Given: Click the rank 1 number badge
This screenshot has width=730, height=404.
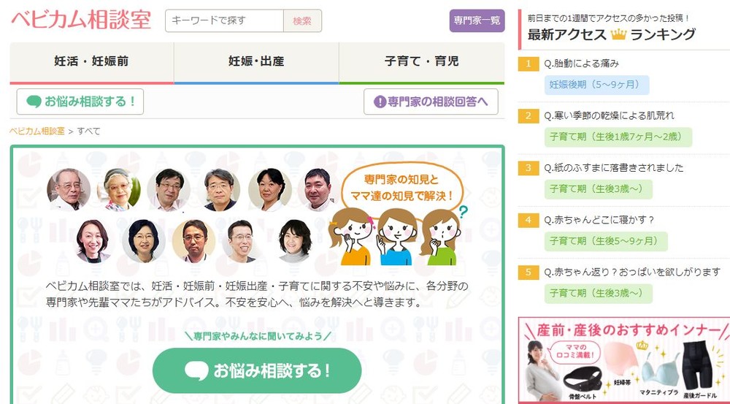Looking at the screenshot, I should (528, 64).
